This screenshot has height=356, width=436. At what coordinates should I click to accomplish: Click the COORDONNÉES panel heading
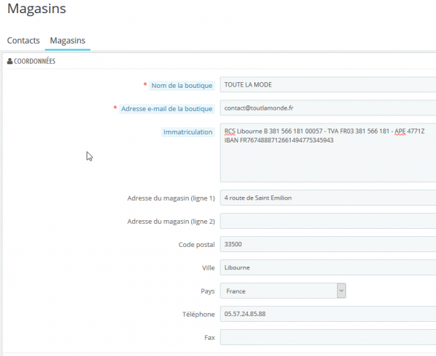[x=34, y=61]
